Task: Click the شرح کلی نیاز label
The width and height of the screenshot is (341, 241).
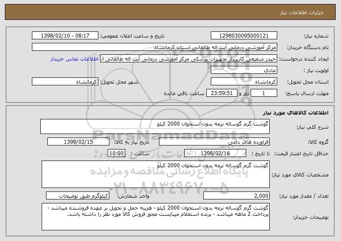Action: 313,127
